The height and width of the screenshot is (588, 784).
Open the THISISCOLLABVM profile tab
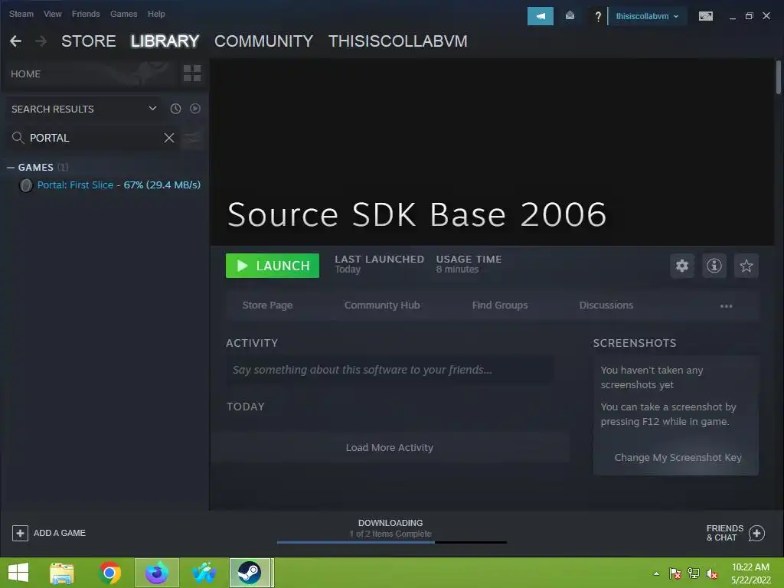(397, 41)
